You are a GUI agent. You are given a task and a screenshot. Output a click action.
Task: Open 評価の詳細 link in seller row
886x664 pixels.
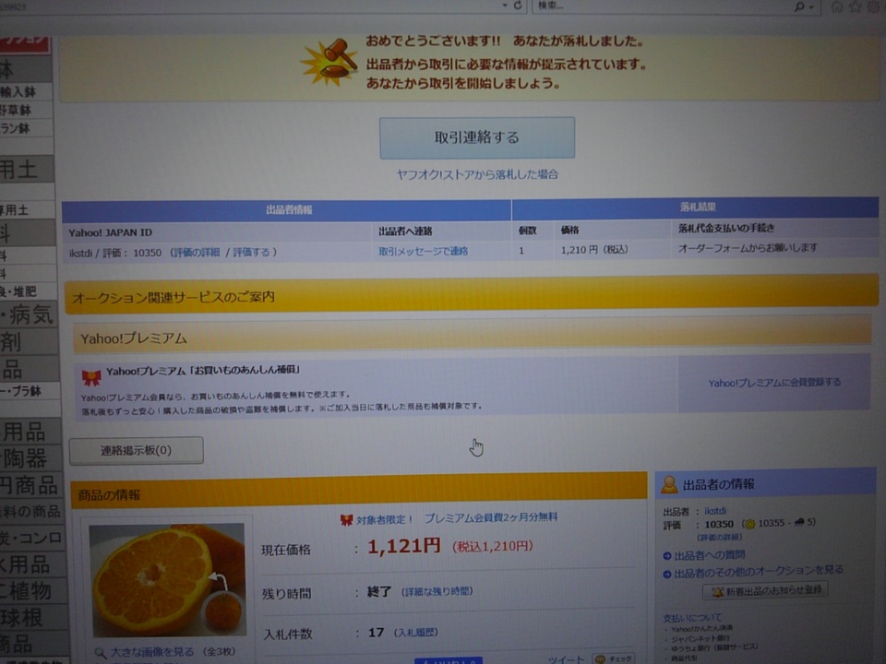click(196, 253)
